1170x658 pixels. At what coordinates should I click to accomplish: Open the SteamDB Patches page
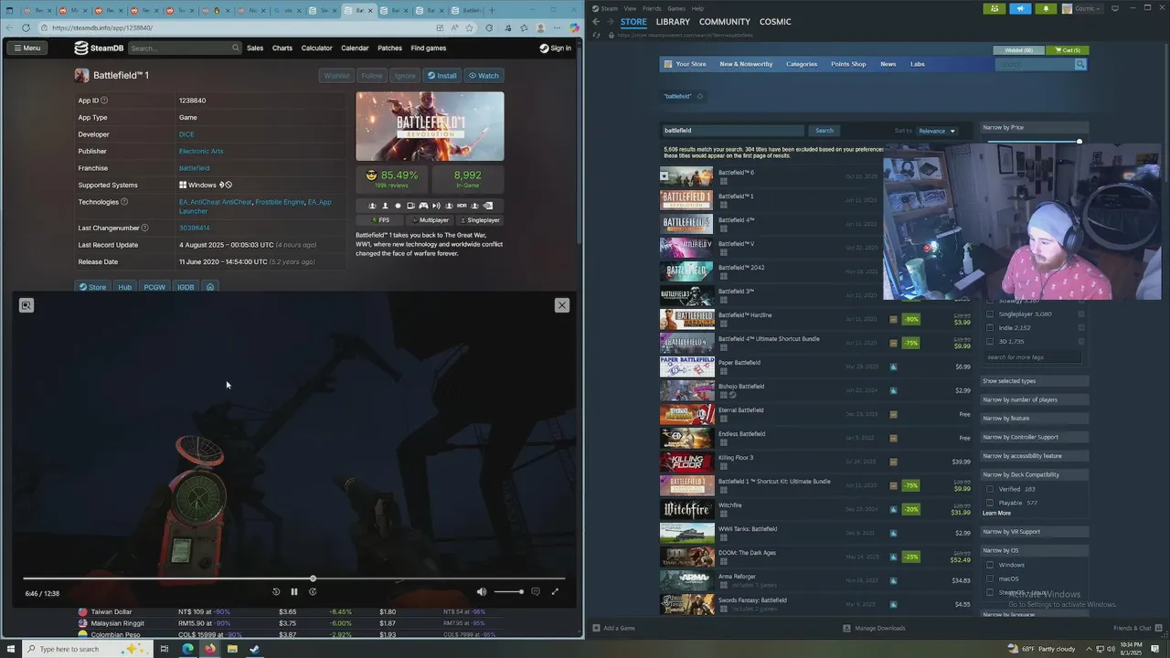(389, 48)
